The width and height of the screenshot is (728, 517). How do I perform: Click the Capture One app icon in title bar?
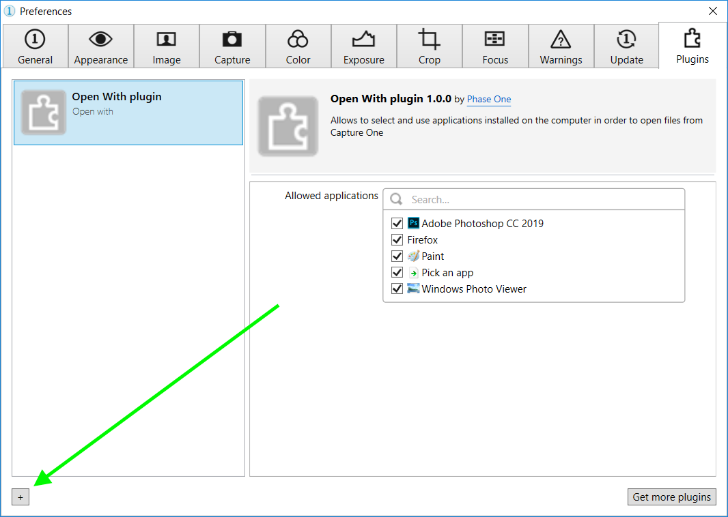pos(10,11)
